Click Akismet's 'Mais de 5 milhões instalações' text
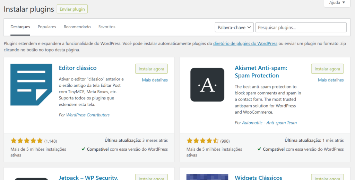The image size is (355, 180). point(214,152)
